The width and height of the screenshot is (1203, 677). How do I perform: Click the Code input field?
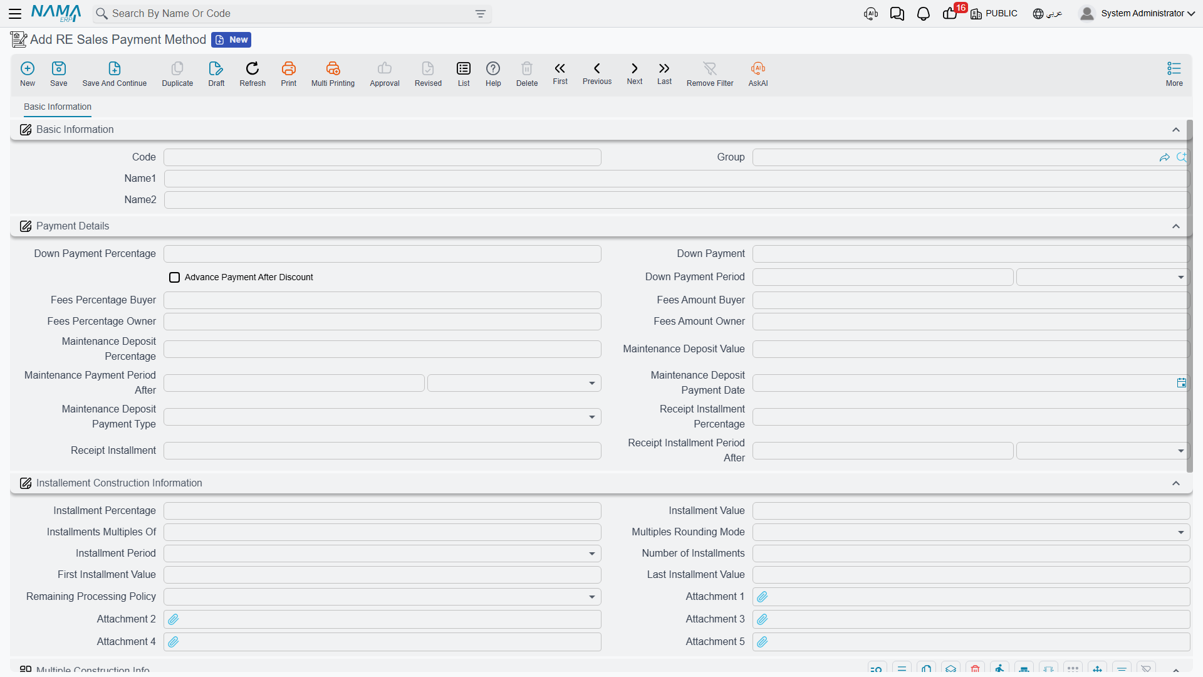click(382, 157)
